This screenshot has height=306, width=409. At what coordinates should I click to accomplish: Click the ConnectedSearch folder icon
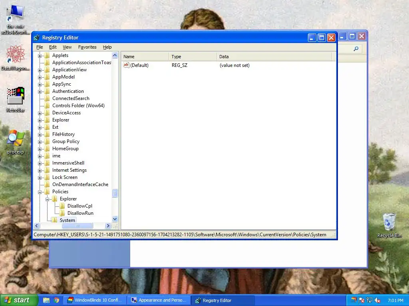[47, 98]
